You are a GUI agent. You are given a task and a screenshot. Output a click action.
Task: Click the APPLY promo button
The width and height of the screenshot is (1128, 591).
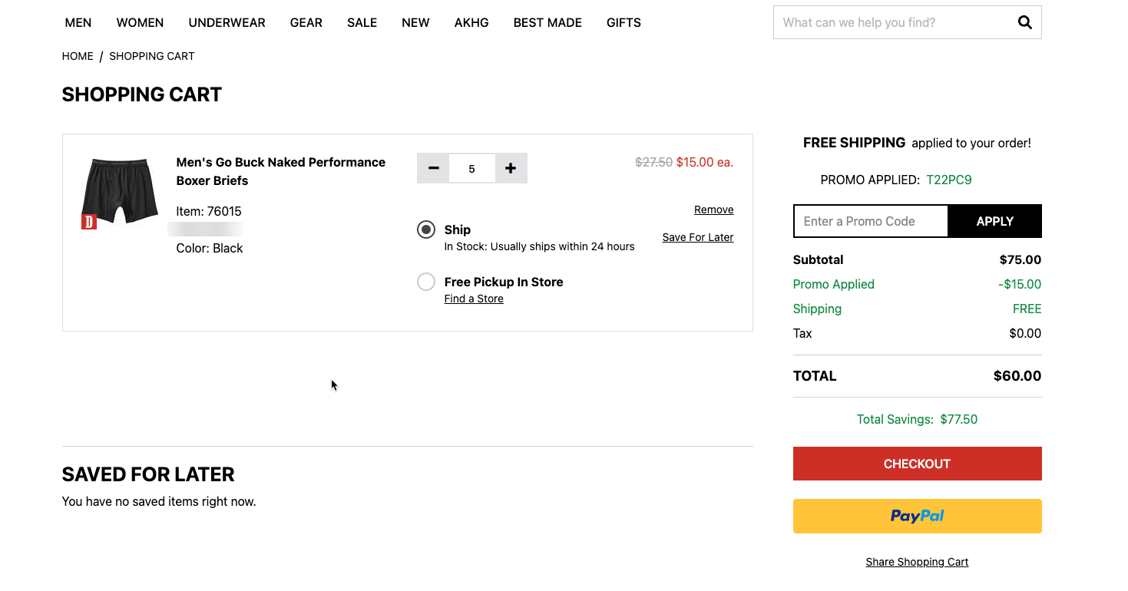coord(995,221)
